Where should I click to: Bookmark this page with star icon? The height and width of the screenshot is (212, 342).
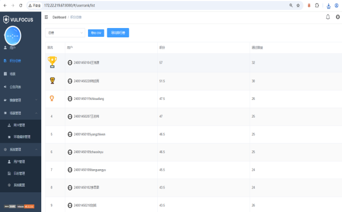pos(298,5)
